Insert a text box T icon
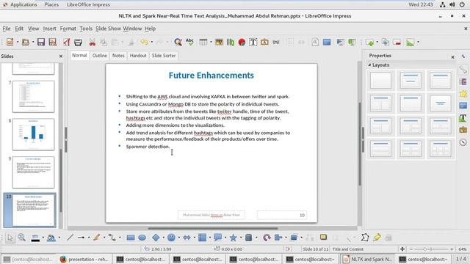Image resolution: width=470 pixels, height=264 pixels. (253, 43)
